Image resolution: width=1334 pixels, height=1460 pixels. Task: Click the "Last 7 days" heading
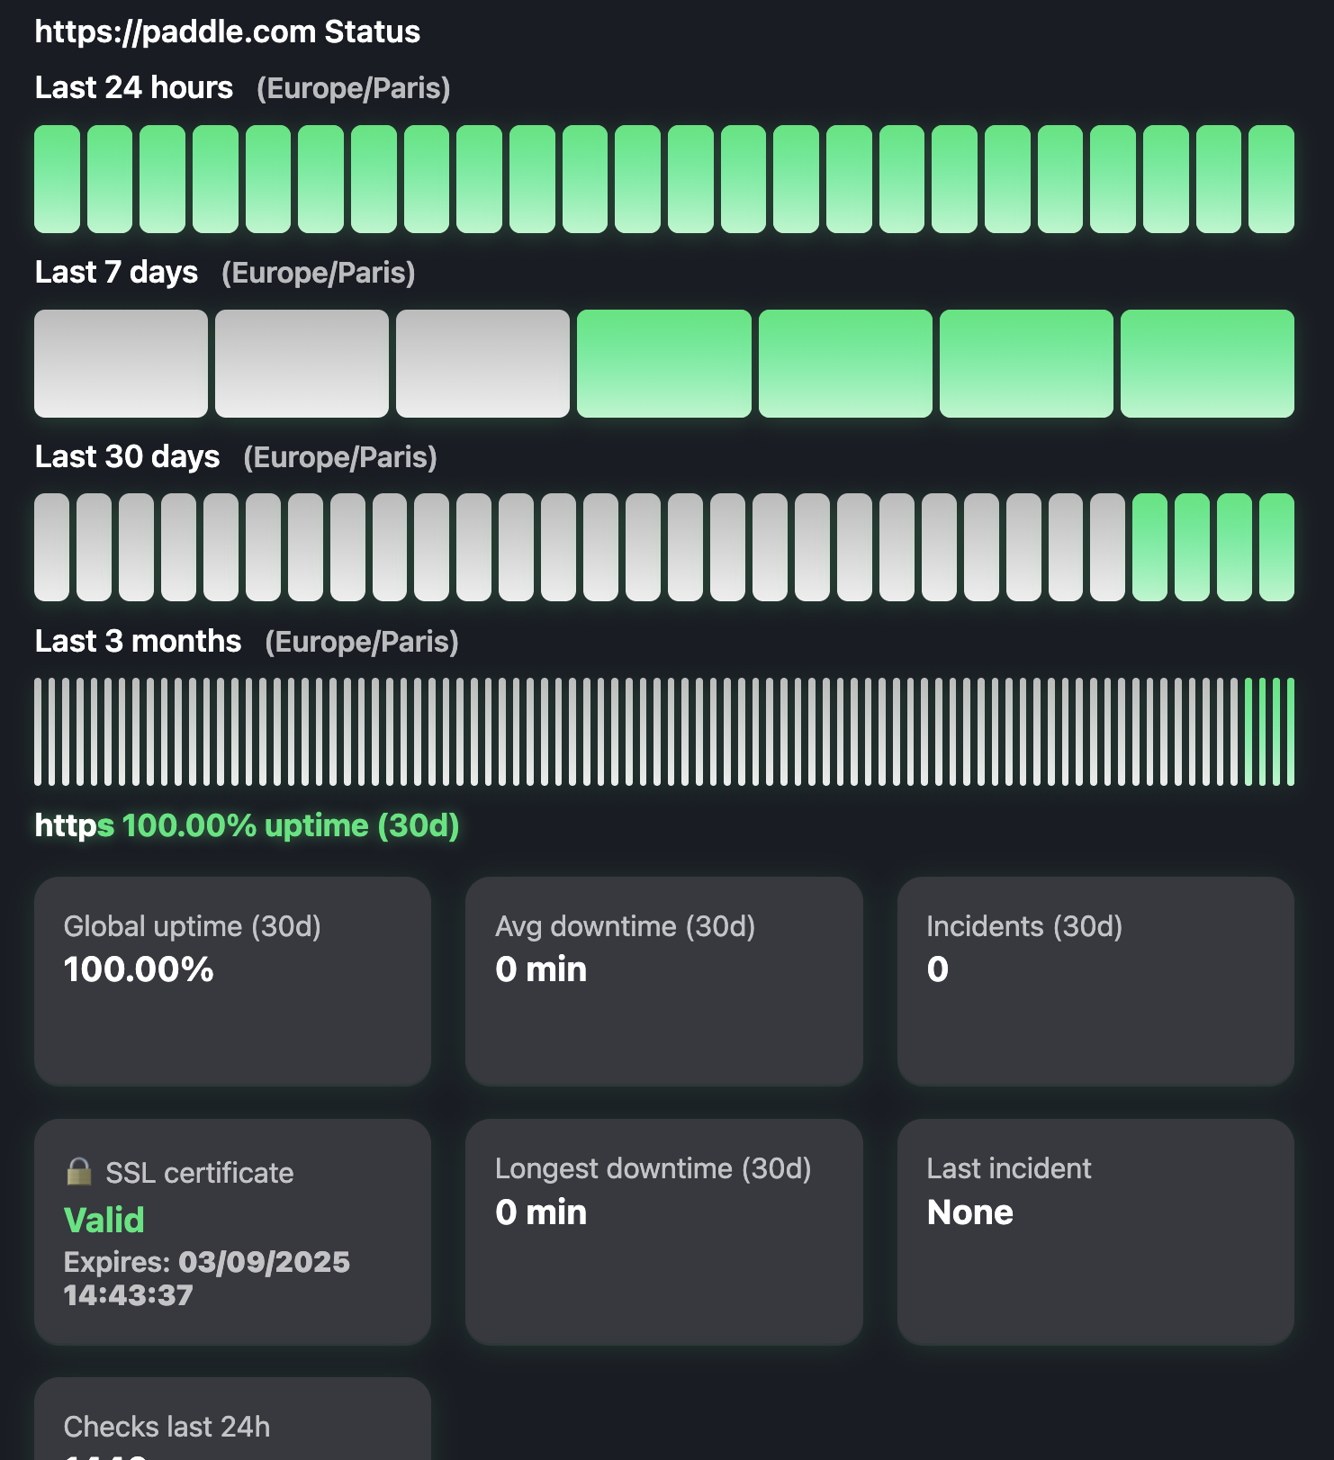pos(115,272)
